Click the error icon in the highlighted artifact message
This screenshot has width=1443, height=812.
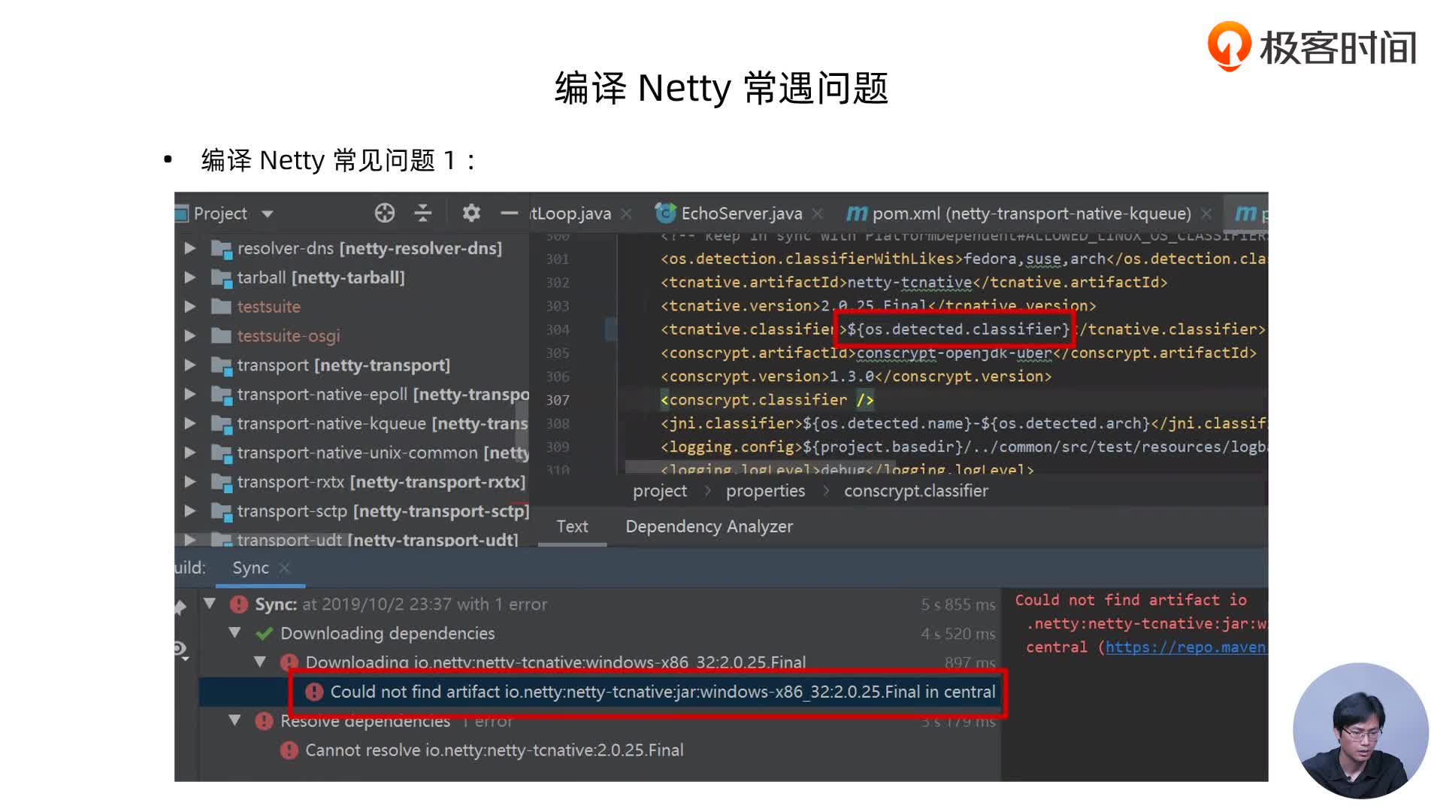(314, 692)
